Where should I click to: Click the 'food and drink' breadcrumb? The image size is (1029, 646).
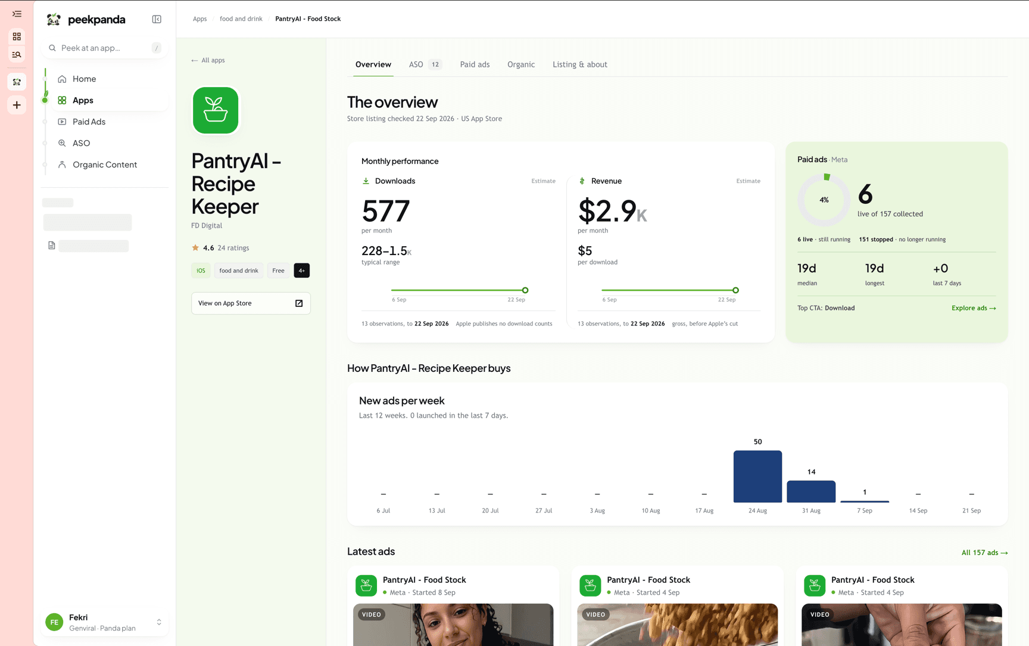click(x=241, y=19)
